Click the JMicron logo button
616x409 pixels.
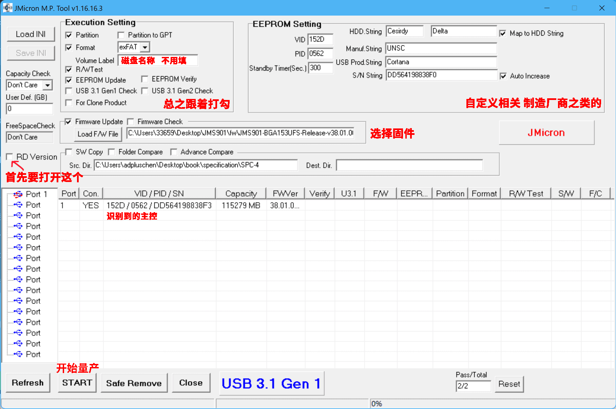[x=546, y=133]
